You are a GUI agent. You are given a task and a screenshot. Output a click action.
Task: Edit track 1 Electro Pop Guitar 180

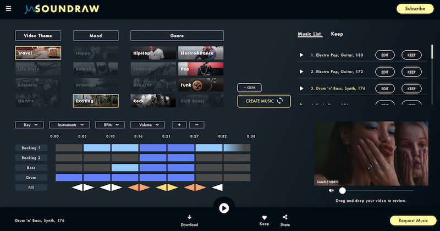[x=385, y=55]
